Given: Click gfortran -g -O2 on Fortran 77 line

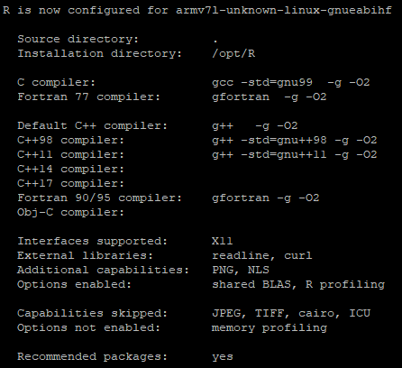Looking at the screenshot, I should pos(270,97).
